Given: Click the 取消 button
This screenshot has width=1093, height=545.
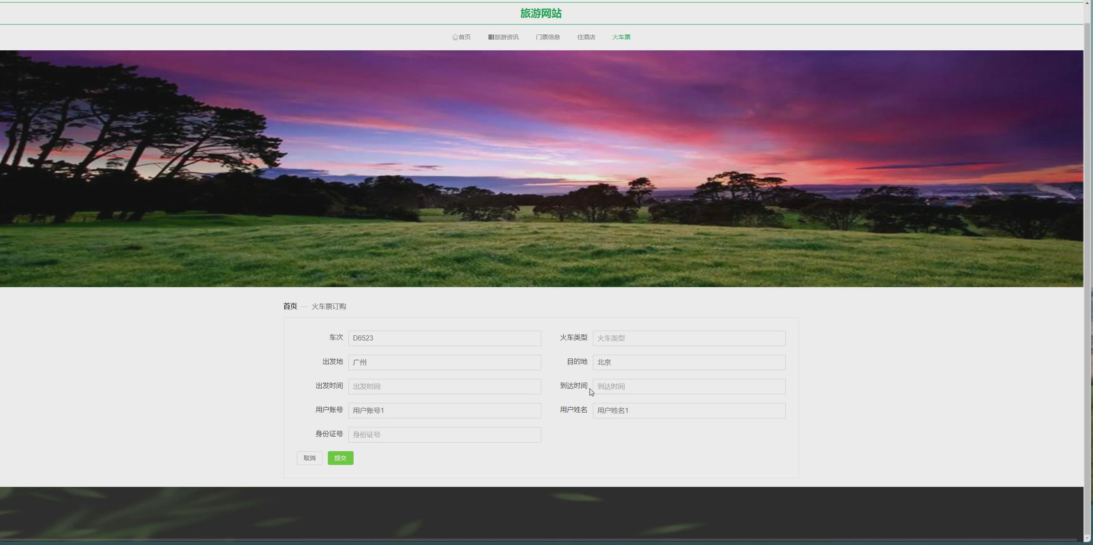Looking at the screenshot, I should coord(309,458).
